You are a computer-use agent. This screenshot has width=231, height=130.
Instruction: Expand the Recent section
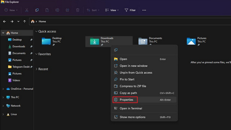36,69
